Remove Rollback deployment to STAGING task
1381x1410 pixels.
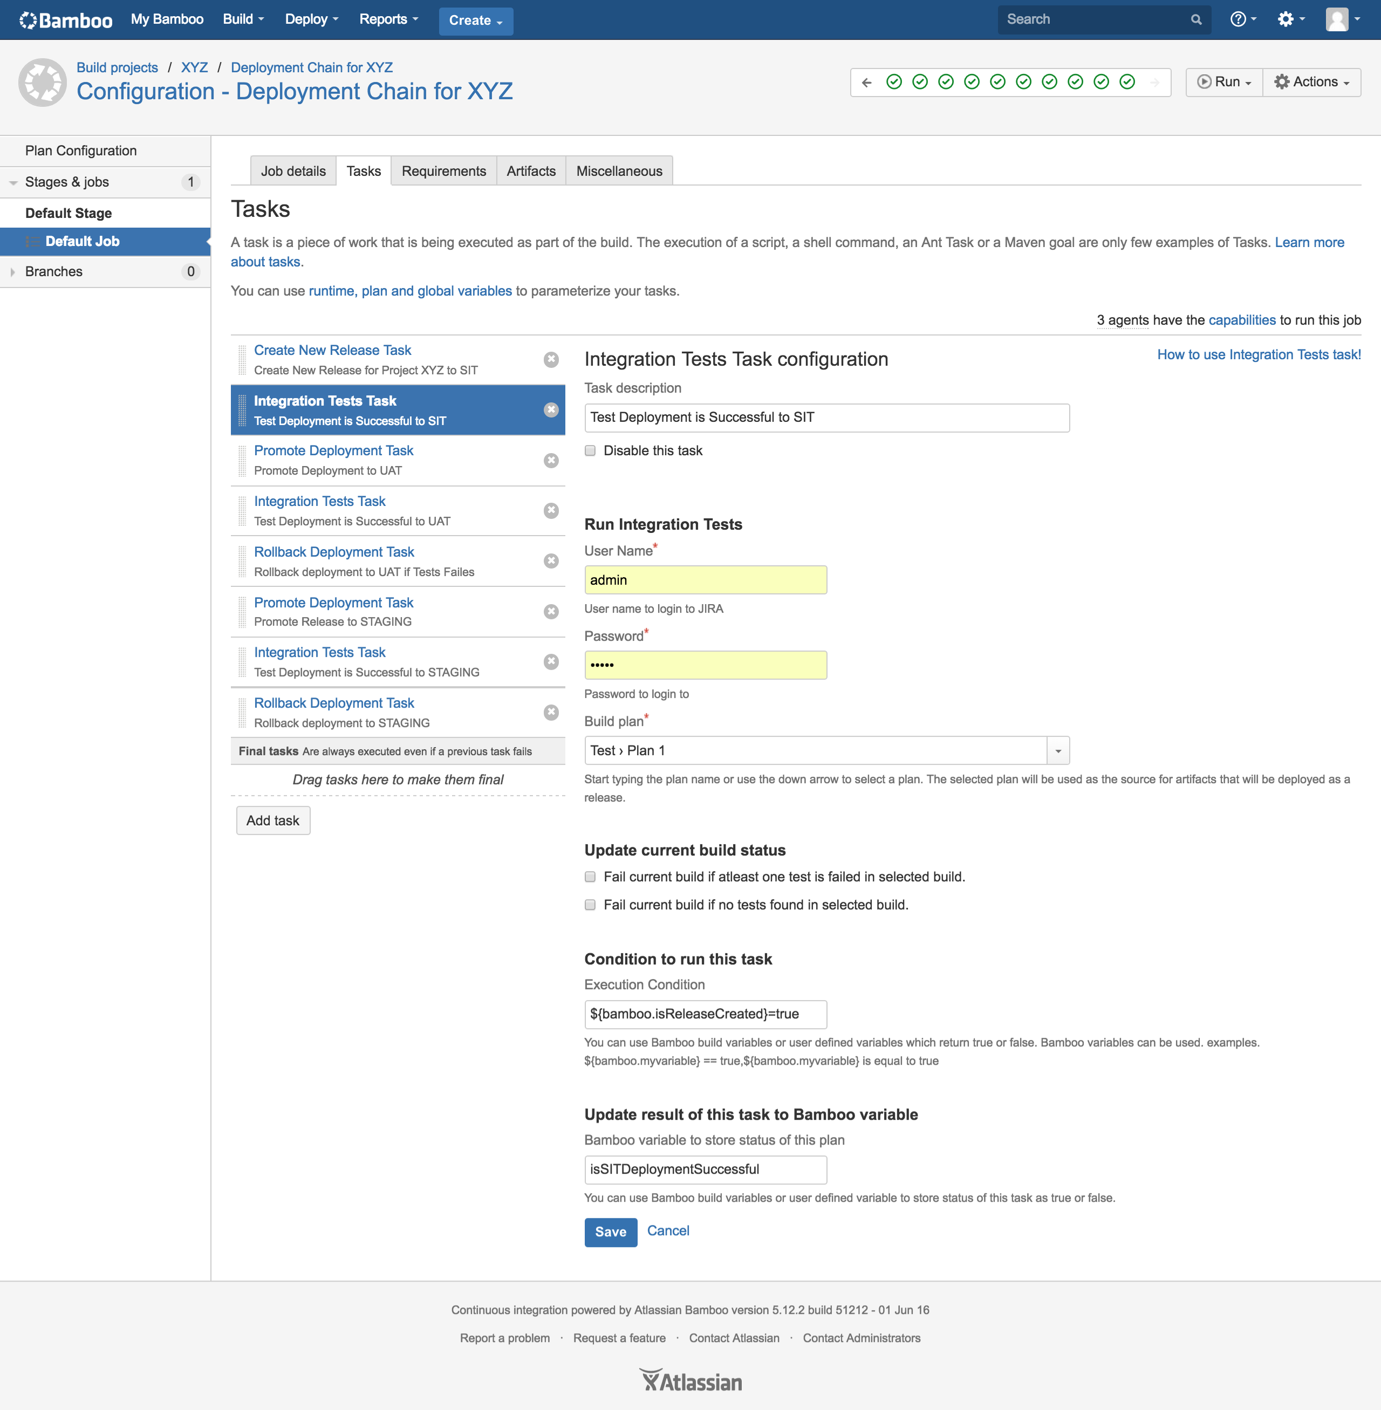coord(551,712)
